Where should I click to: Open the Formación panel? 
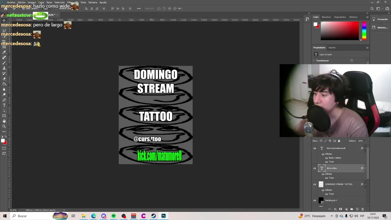[x=380, y=19]
